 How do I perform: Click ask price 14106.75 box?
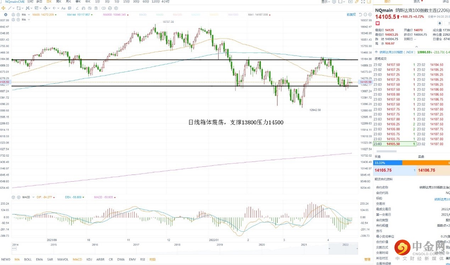click(433, 170)
